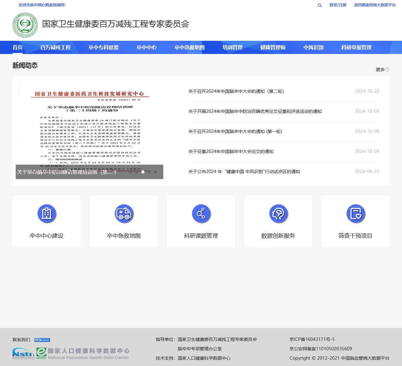Open the 筛查干预项目 document icon

[355, 214]
